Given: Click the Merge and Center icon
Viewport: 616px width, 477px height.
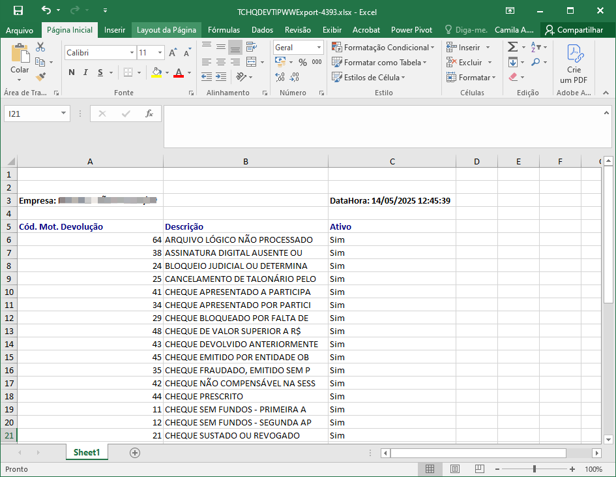Looking at the screenshot, I should point(252,62).
